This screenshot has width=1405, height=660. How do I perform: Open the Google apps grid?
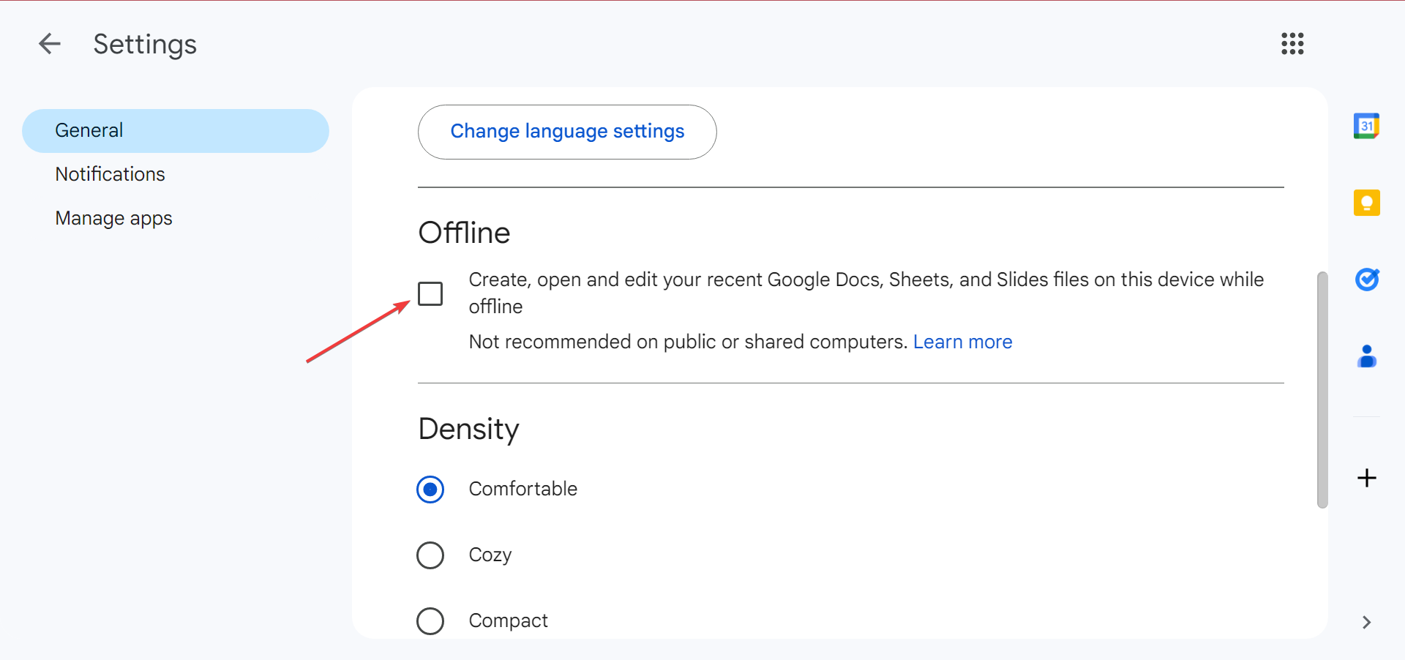1292,44
